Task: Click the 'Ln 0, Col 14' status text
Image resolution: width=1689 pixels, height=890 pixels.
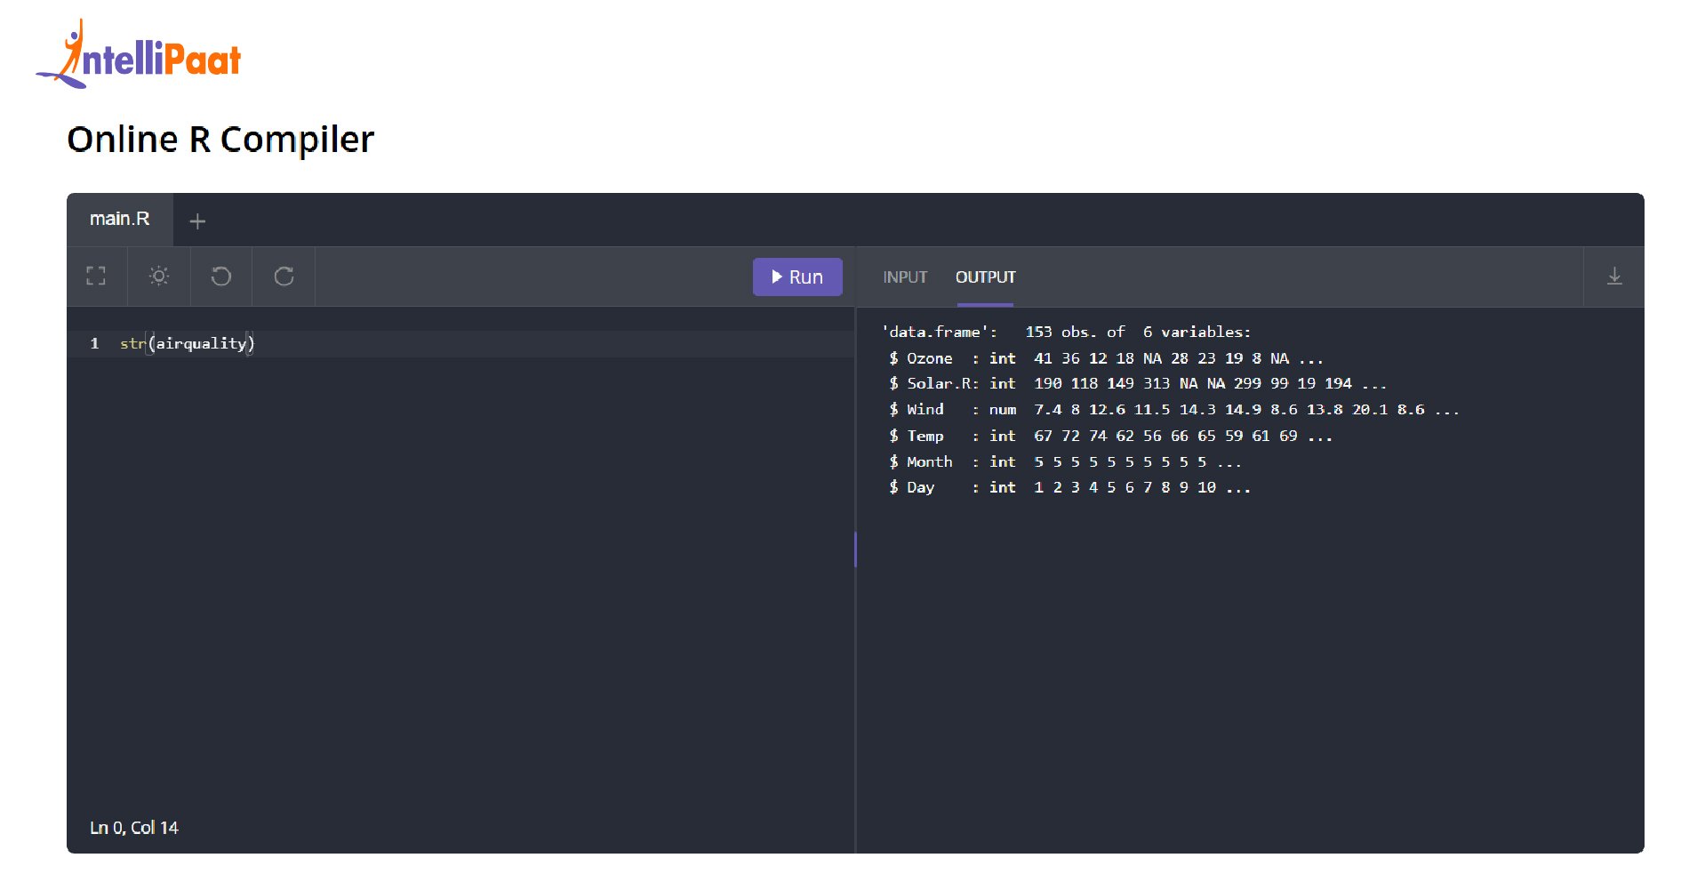Action: (x=134, y=828)
